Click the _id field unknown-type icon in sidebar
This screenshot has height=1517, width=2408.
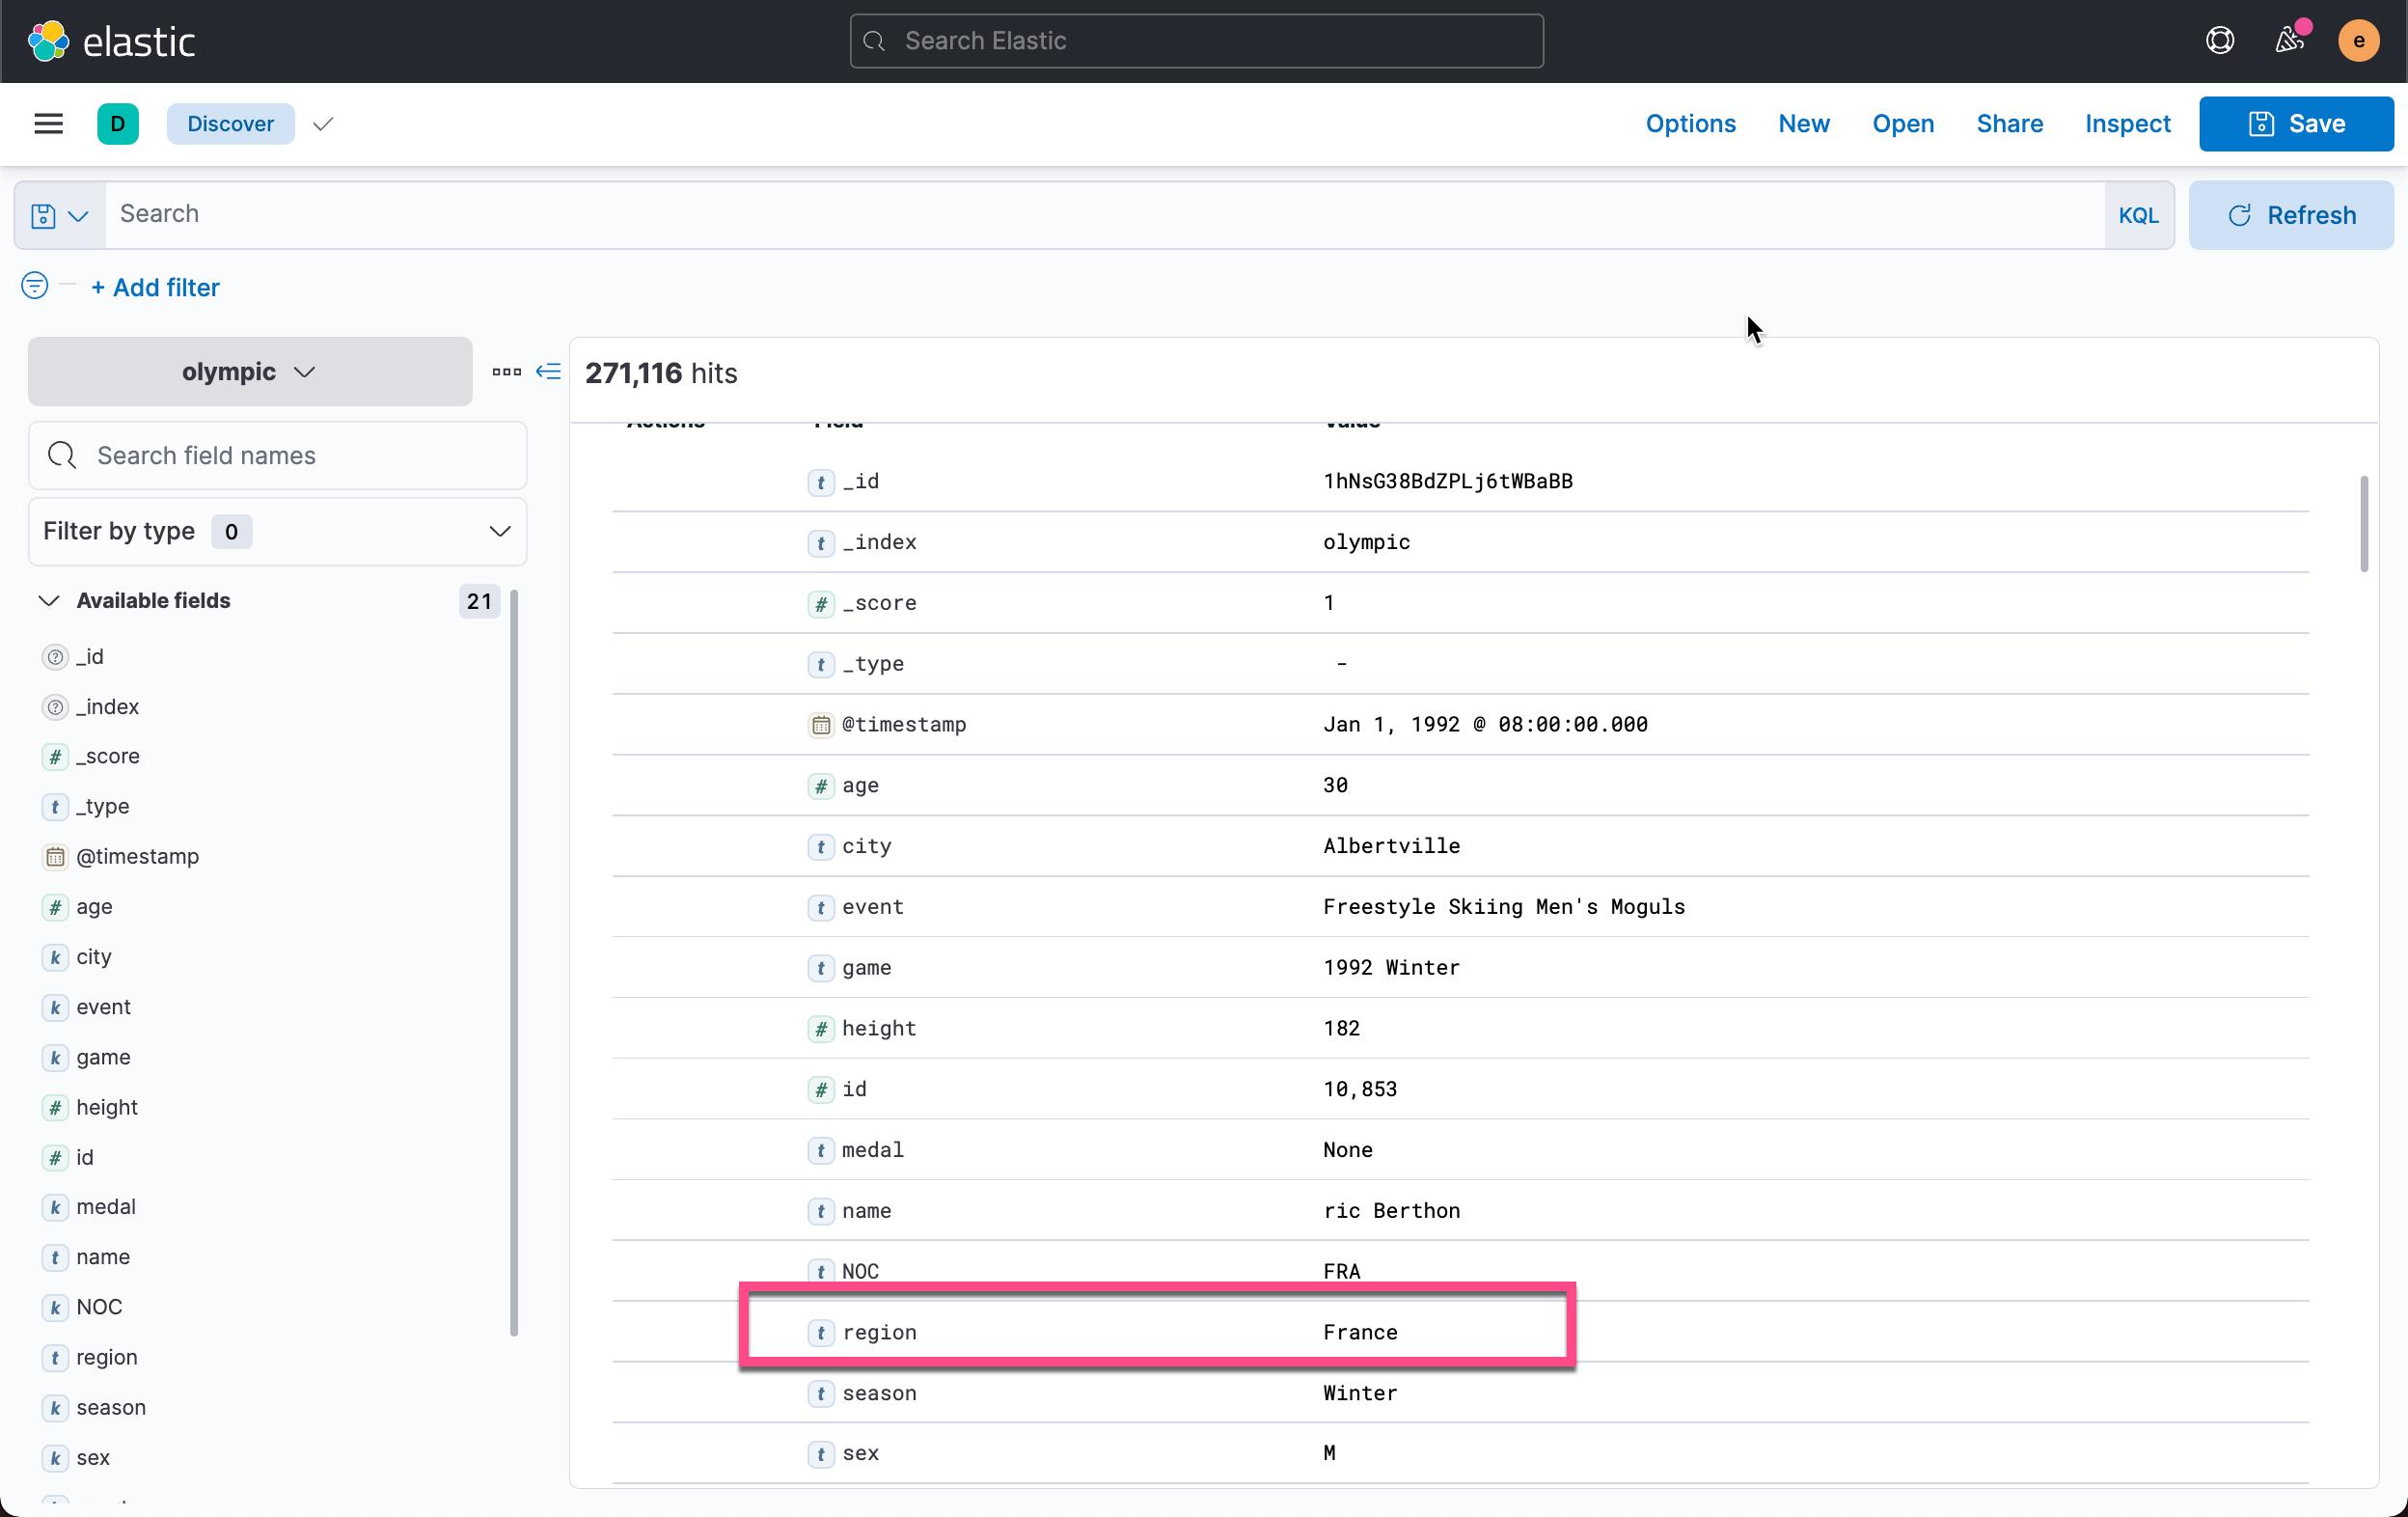(x=55, y=657)
